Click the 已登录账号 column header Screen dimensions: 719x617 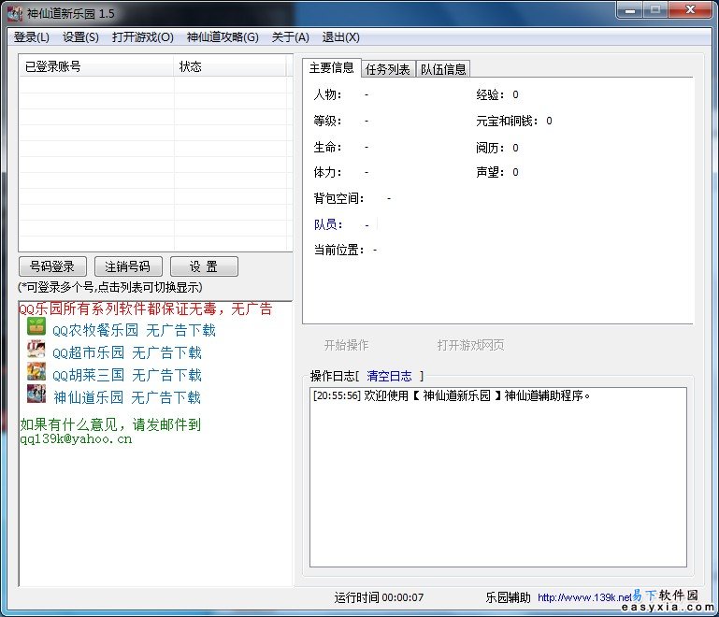tap(53, 66)
